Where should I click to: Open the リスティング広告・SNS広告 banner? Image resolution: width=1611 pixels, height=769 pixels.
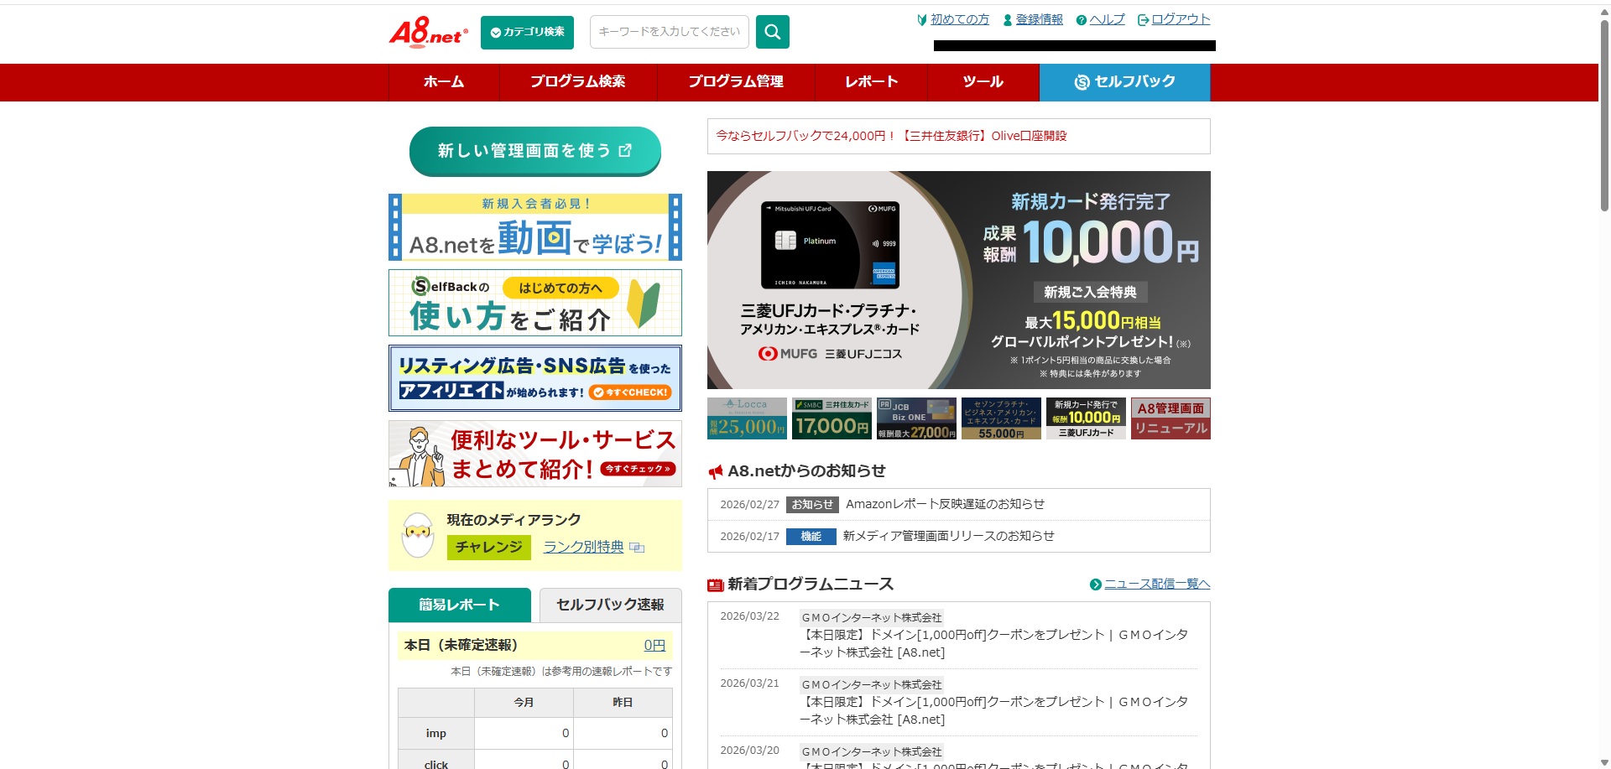click(535, 378)
